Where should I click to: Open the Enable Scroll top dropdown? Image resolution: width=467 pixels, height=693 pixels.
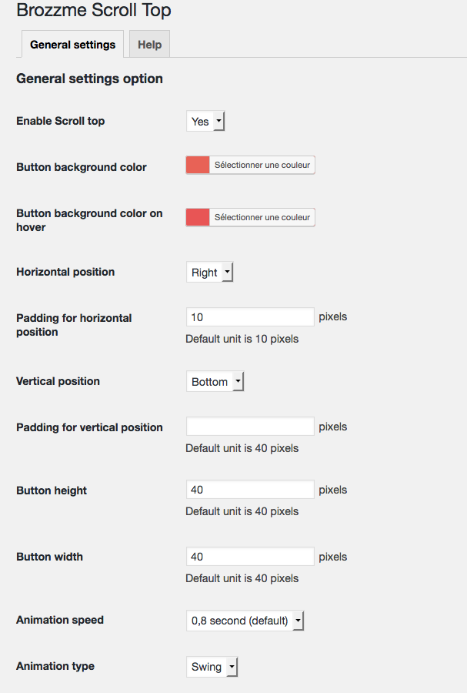tap(205, 122)
